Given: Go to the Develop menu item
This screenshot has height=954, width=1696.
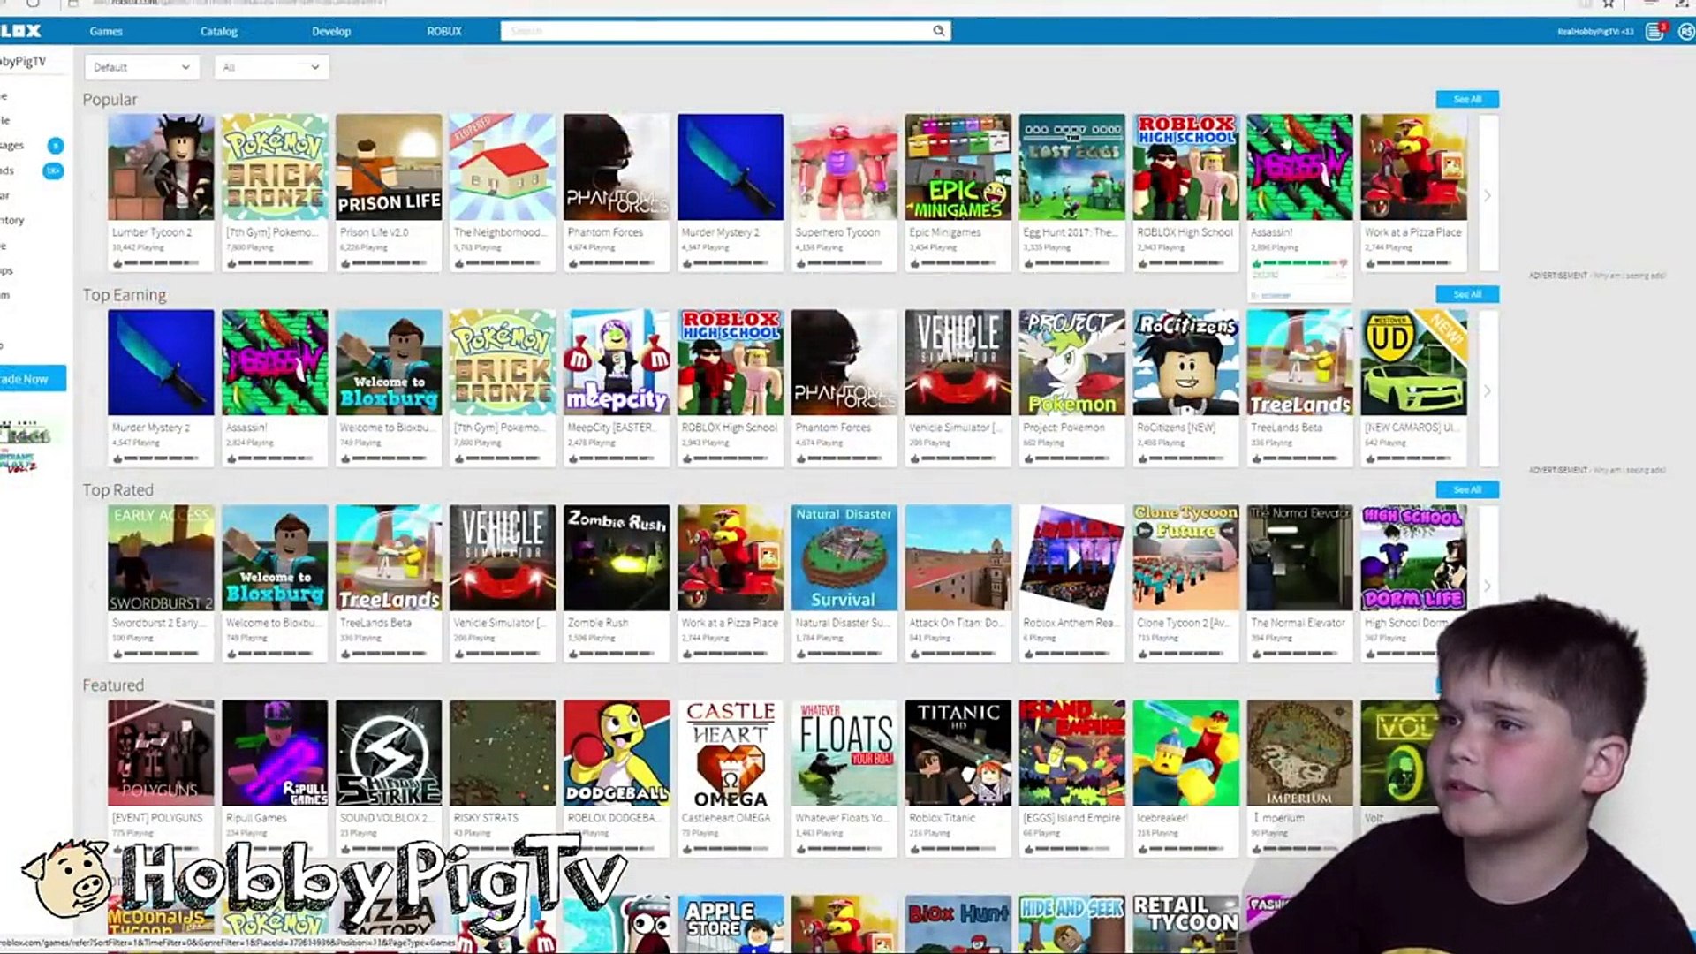Looking at the screenshot, I should [331, 31].
